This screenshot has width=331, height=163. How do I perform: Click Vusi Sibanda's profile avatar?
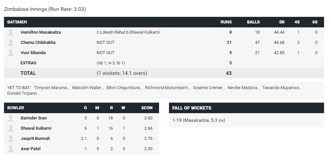11,53
